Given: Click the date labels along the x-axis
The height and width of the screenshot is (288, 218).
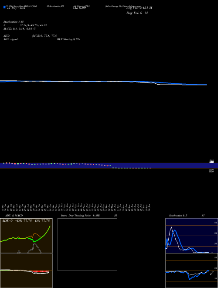Looking at the screenshot, I should (x=76, y=207).
